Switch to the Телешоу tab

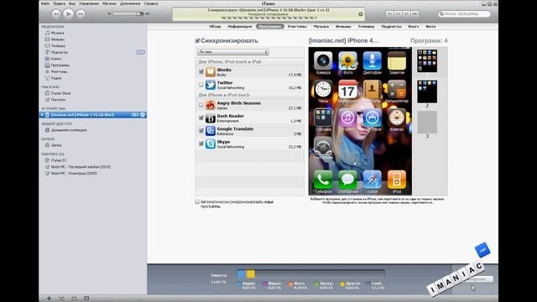coord(366,26)
